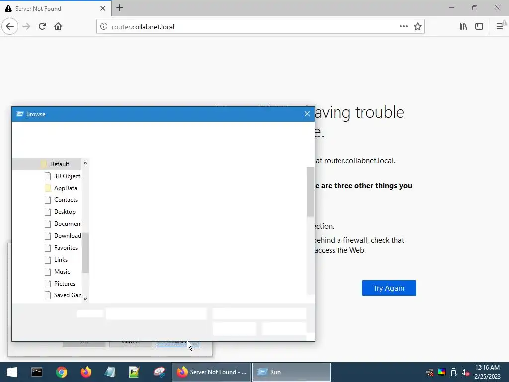Image resolution: width=509 pixels, height=382 pixels.
Task: Show site information for router.collabnet.local
Action: point(103,27)
